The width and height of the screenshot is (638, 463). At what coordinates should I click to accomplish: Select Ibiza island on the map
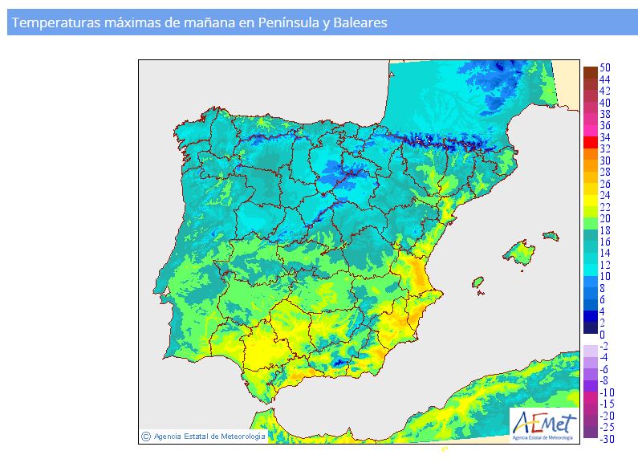point(477,283)
